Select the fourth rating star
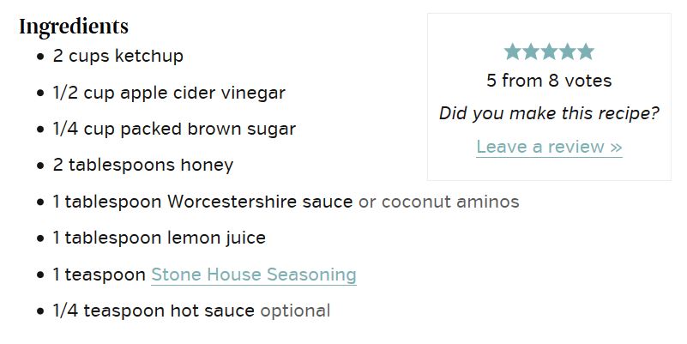 pos(568,51)
